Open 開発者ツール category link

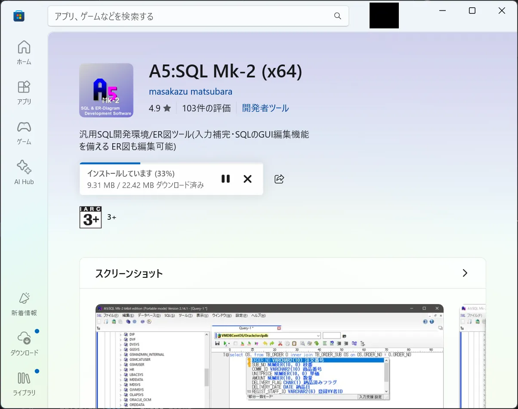point(265,108)
